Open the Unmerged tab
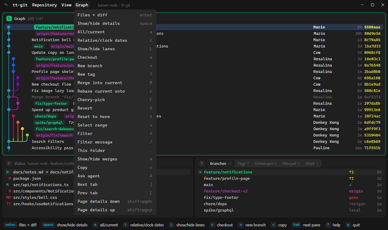 [266, 163]
